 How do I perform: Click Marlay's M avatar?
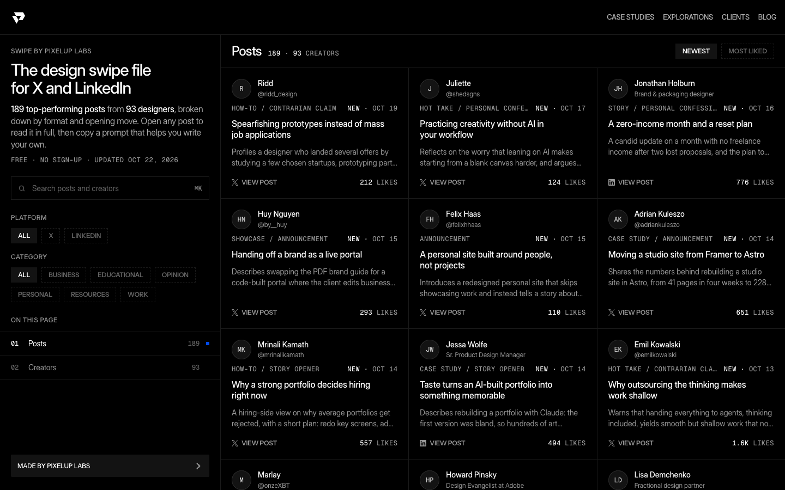coord(241,480)
